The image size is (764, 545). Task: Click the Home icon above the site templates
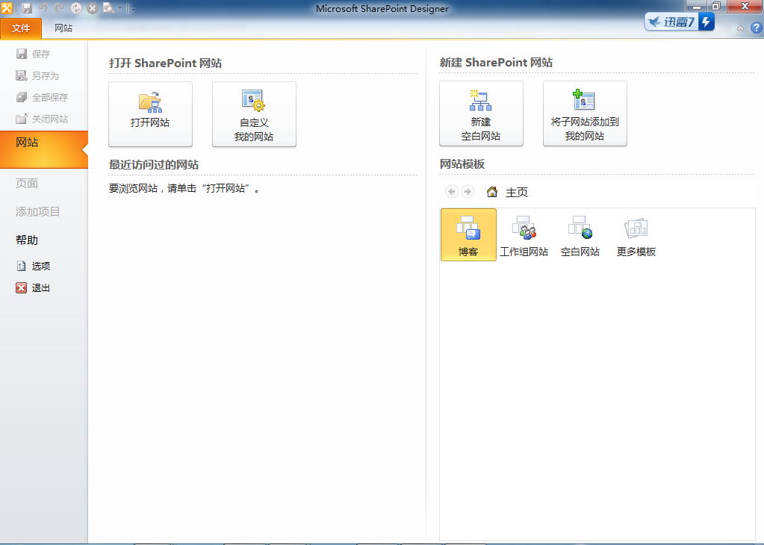[491, 192]
